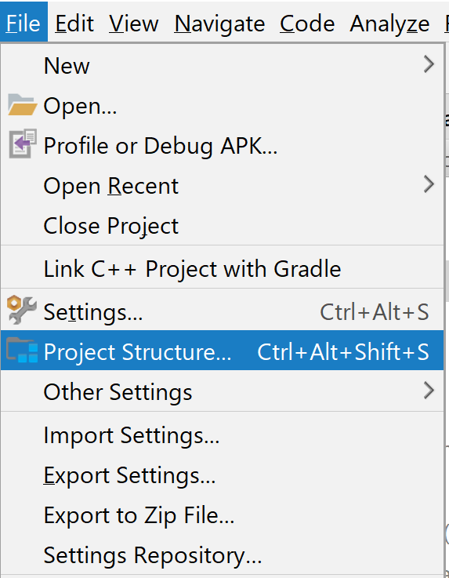Open the Code menu

(307, 24)
